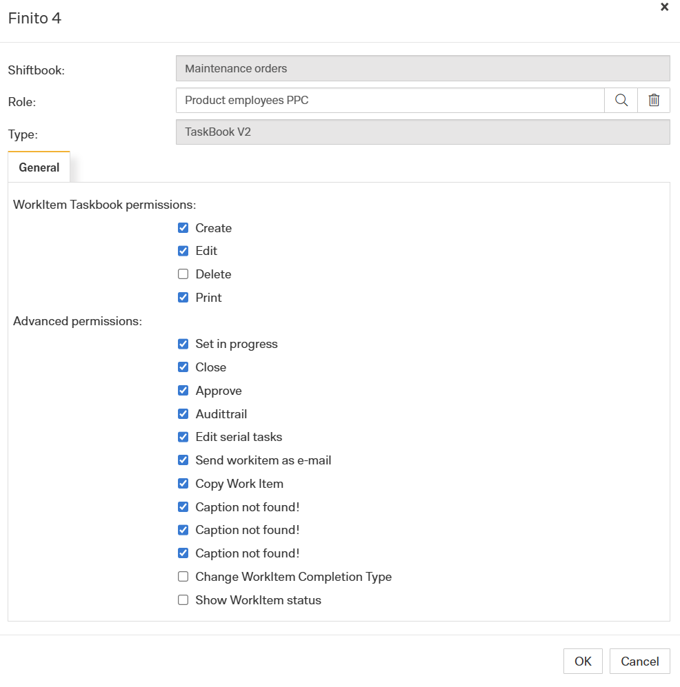Uncheck Send workitem as e-mail
This screenshot has width=680, height=687.
pos(183,460)
